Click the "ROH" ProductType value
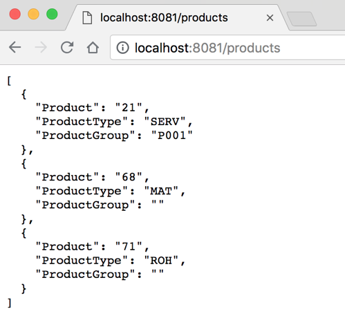This screenshot has width=345, height=334. pos(161,261)
